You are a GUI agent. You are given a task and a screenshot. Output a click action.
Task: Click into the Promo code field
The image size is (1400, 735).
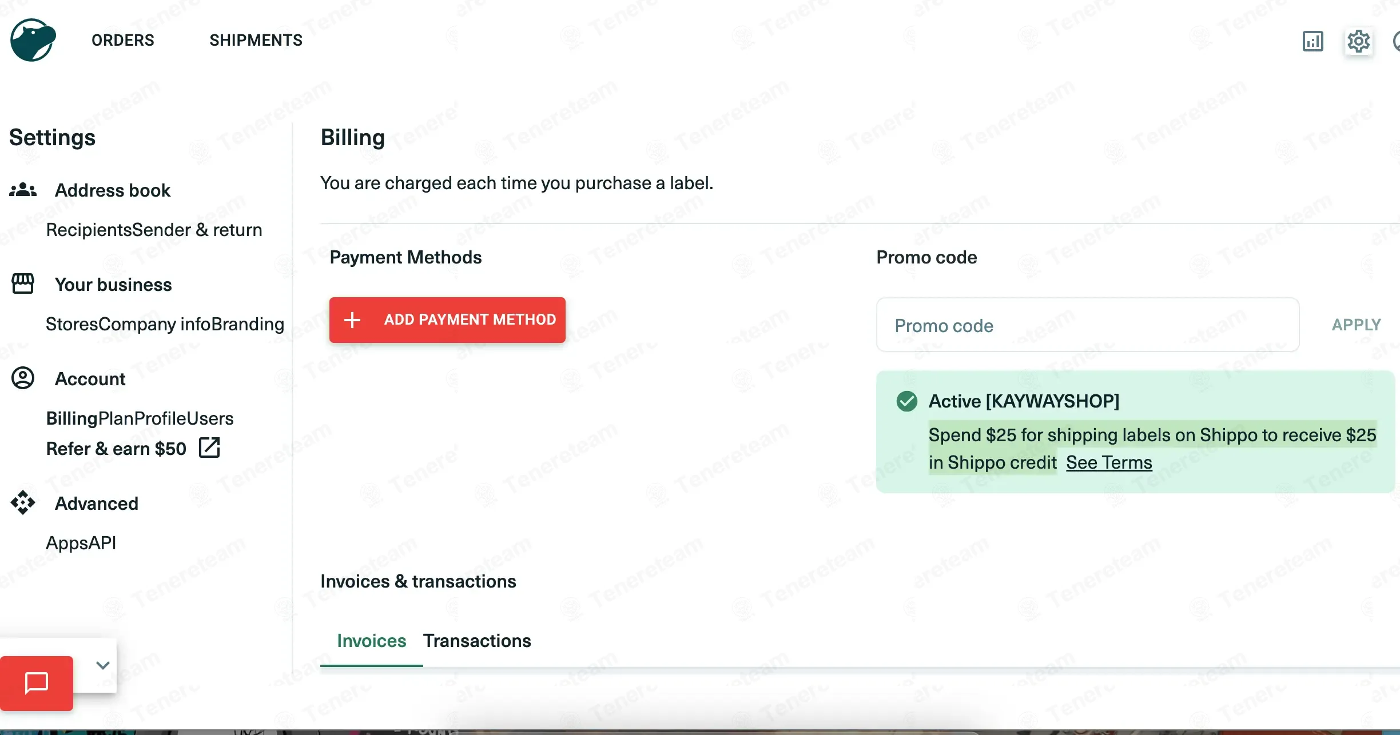1087,325
